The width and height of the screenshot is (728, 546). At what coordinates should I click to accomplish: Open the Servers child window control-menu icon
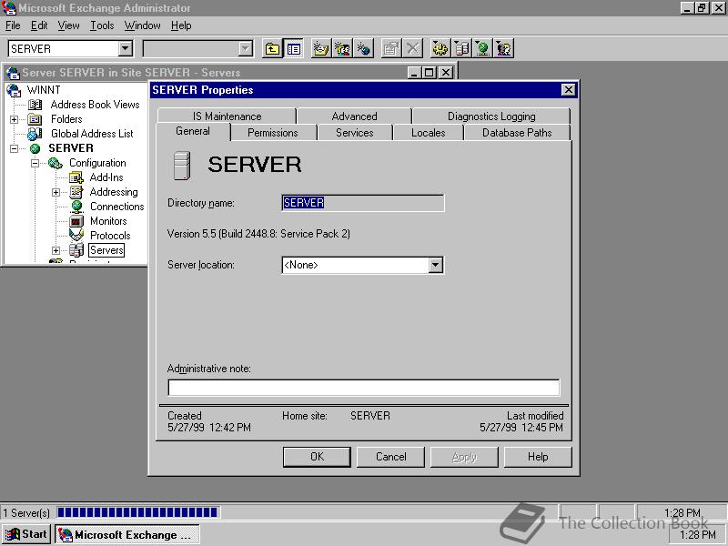coord(13,73)
